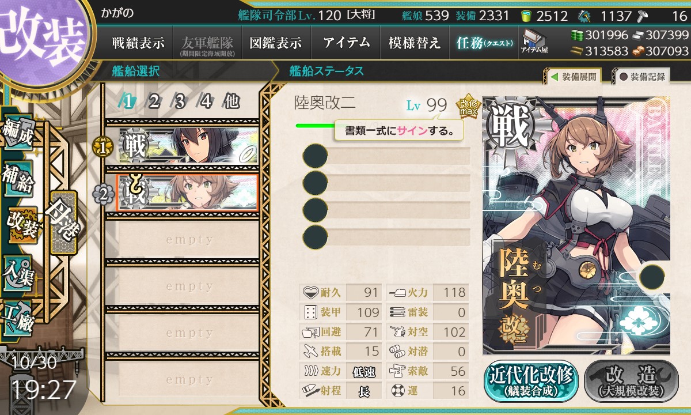Open the 補給 resupply sidebar icon

tap(17, 178)
